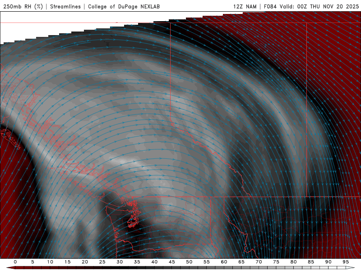Click the colorbar value 90 label
This screenshot has width=361, height=270.
coord(328,262)
